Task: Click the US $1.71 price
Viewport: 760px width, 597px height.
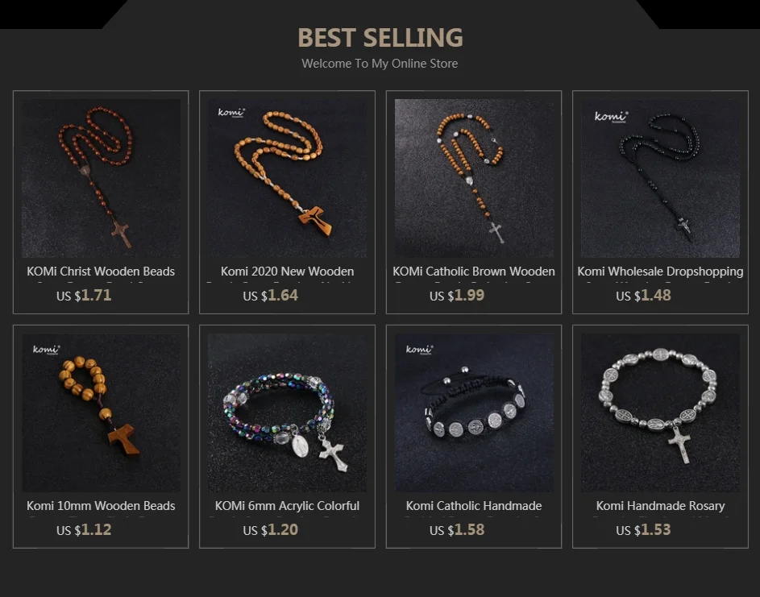Action: point(84,295)
